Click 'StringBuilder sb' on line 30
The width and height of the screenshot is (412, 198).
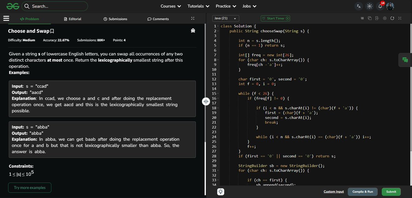[257, 166]
